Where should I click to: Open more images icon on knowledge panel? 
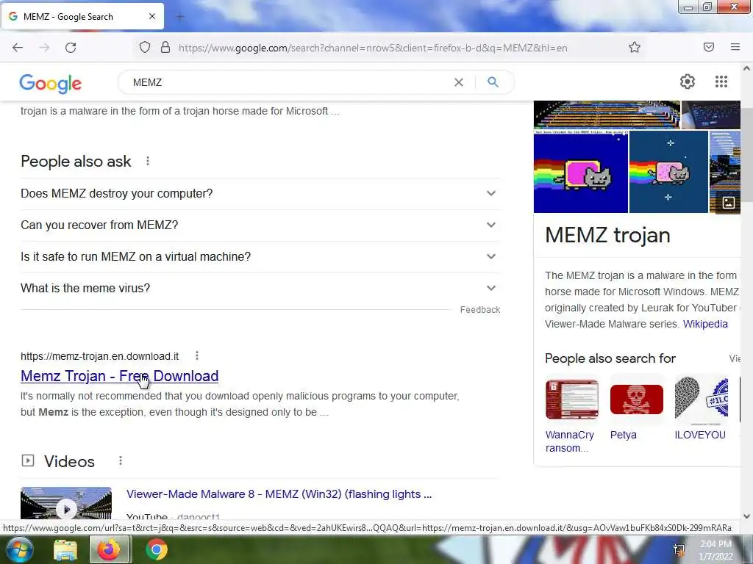click(729, 203)
